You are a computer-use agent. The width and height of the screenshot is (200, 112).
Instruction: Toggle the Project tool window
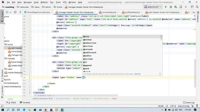coord(2,16)
